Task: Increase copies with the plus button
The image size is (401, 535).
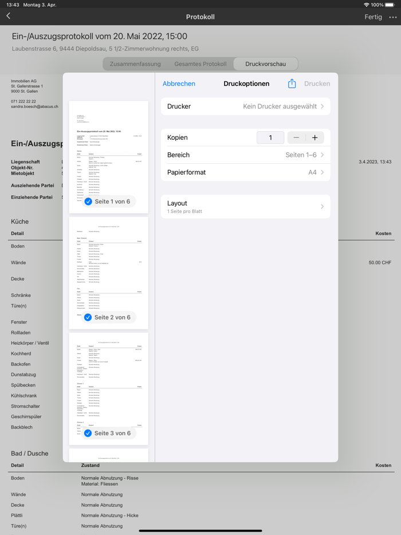Action: coord(314,137)
